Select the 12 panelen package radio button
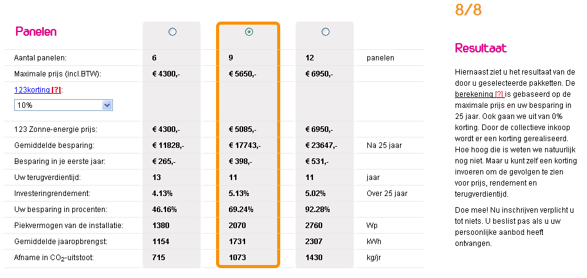587x278 pixels. [x=325, y=32]
